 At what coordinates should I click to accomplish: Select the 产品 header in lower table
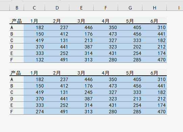point(17,73)
